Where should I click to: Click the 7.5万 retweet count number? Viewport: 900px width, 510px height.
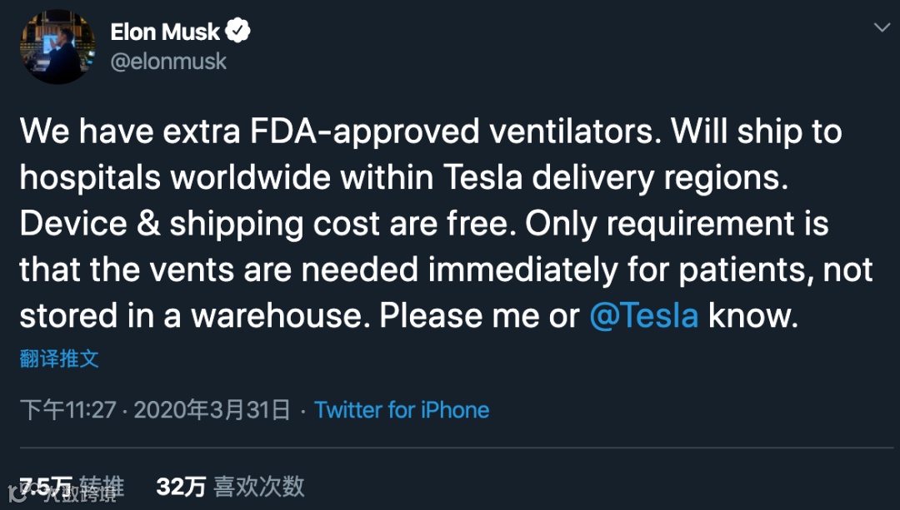[47, 486]
